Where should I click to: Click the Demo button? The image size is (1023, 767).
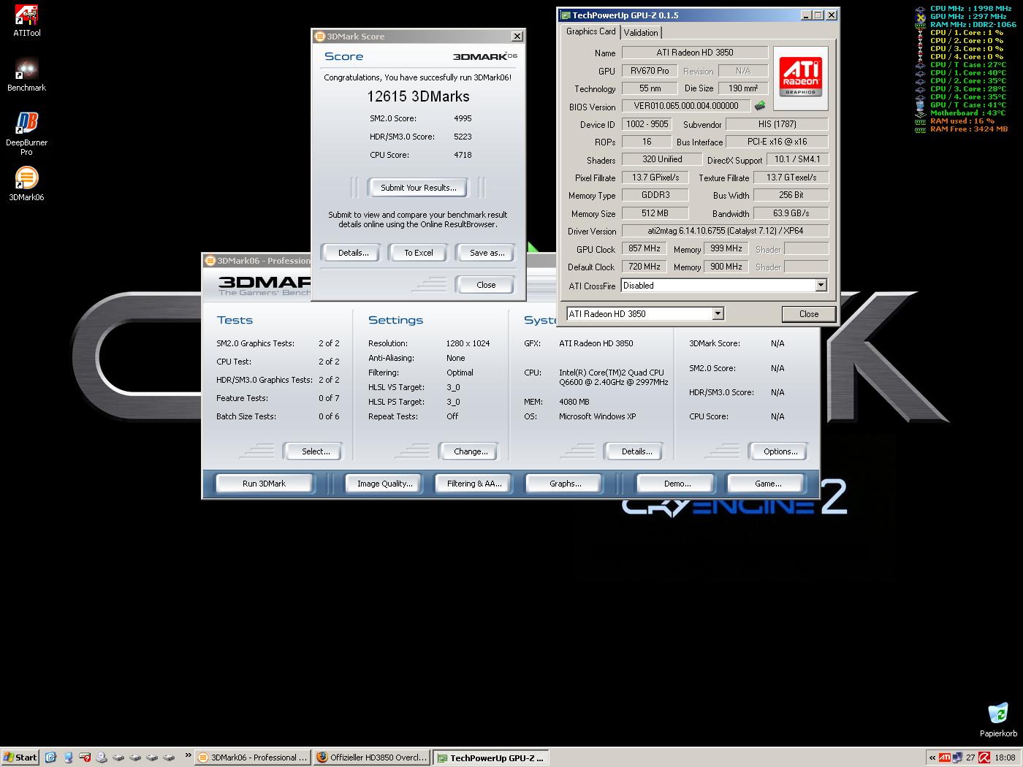(677, 484)
